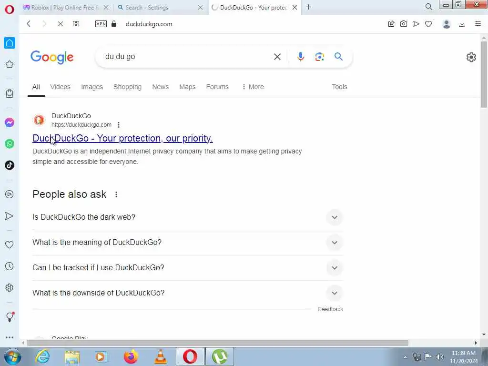Open the Easy Setup sliders icon

coord(478,24)
